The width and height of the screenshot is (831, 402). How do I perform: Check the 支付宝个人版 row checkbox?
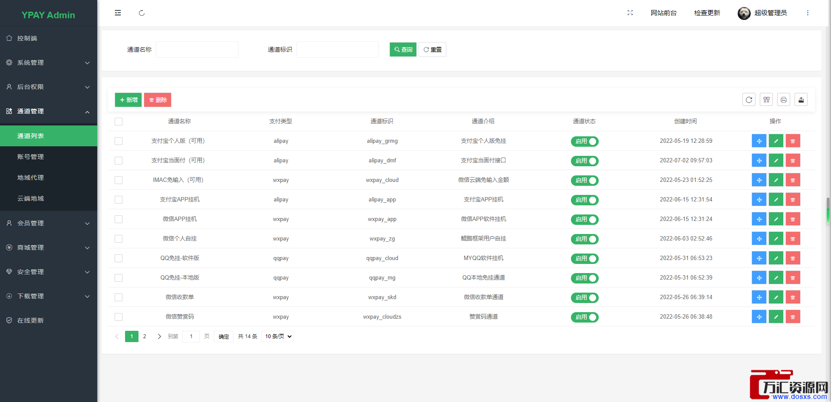click(x=119, y=141)
